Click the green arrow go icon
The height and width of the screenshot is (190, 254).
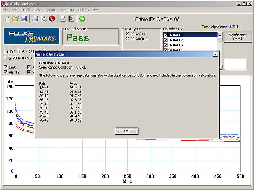coord(82,19)
